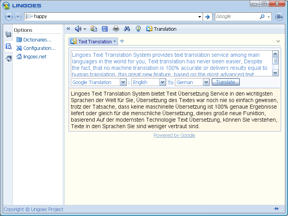Collapse sidebar with double chevron icon

[69, 29]
